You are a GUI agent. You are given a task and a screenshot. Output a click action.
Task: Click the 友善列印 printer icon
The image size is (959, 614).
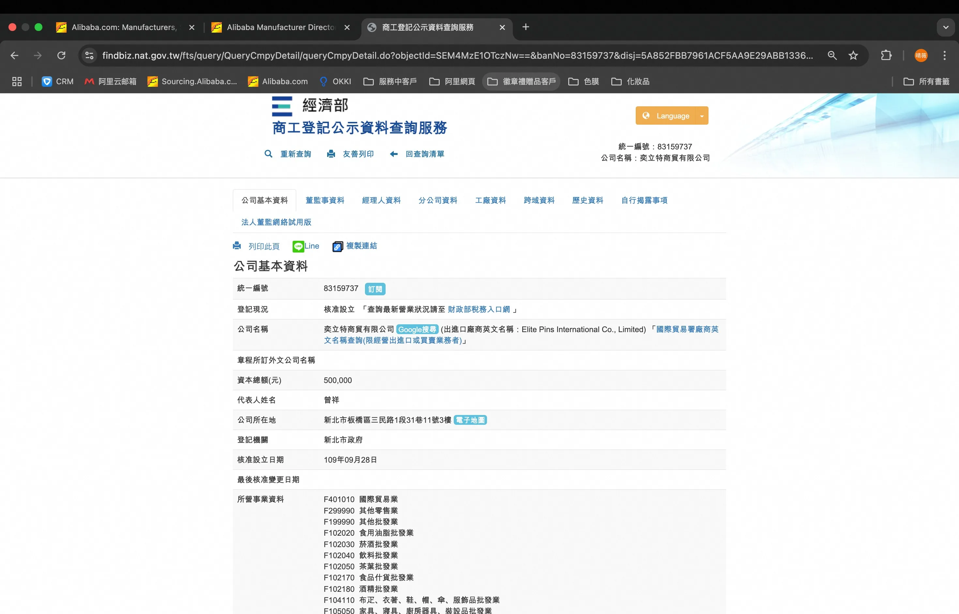click(331, 154)
